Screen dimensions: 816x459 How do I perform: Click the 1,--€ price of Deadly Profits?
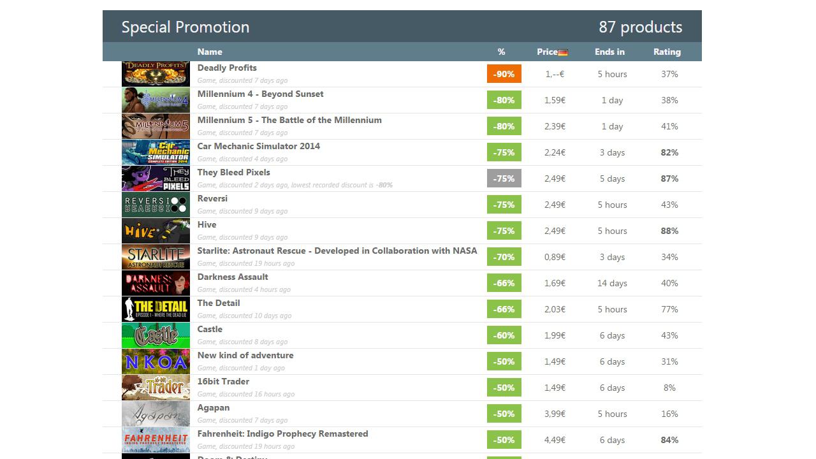[555, 74]
